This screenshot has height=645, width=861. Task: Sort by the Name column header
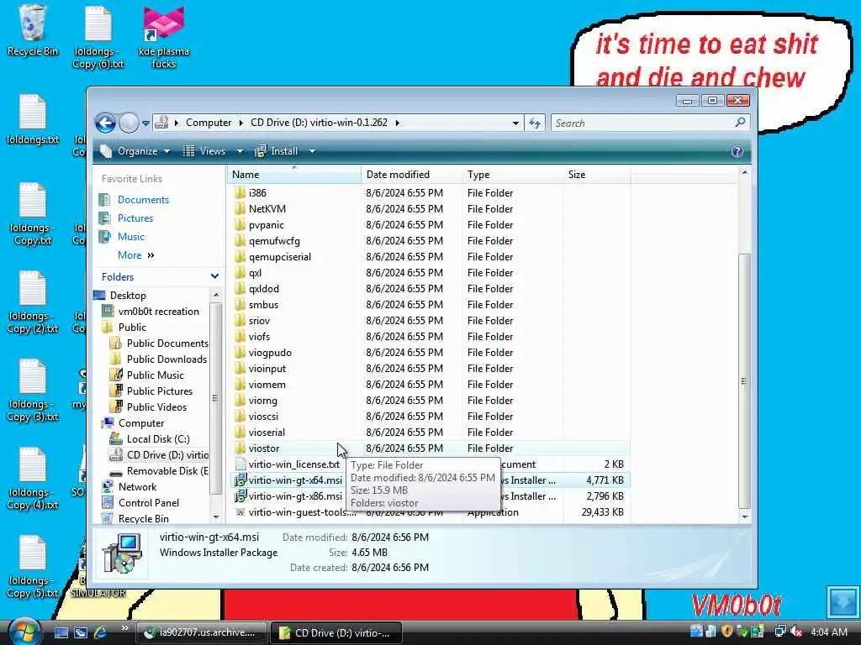click(294, 175)
